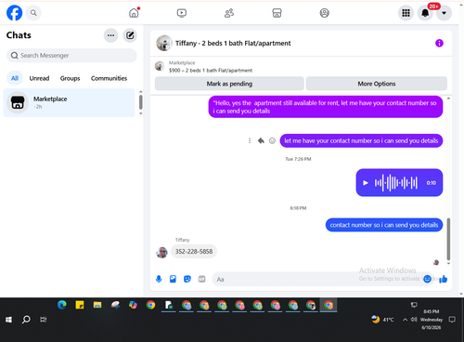Open Facebook search magnifier icon
This screenshot has width=464, height=342.
click(x=33, y=13)
